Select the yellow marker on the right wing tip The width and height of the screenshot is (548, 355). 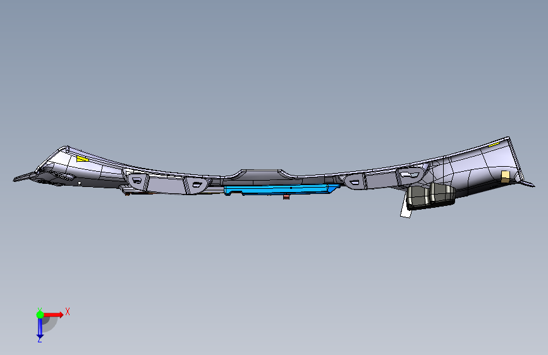(x=494, y=143)
